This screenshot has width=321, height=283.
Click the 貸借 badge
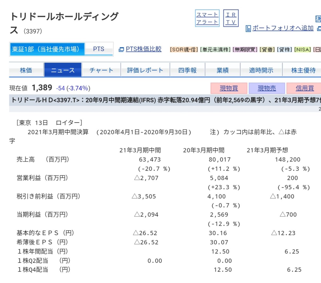(x=267, y=50)
